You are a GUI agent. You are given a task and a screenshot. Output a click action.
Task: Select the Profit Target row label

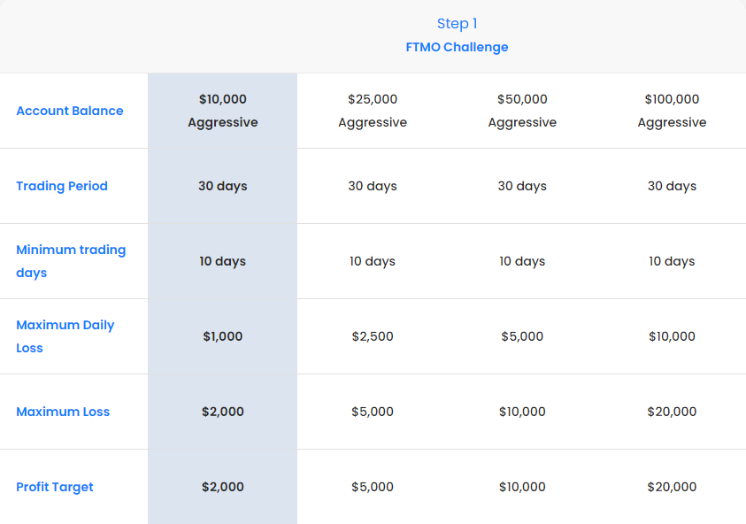click(55, 487)
